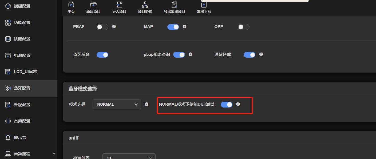The width and height of the screenshot is (376, 159).
Task: Click the 导入项目 import icon
Action: coord(119,4)
